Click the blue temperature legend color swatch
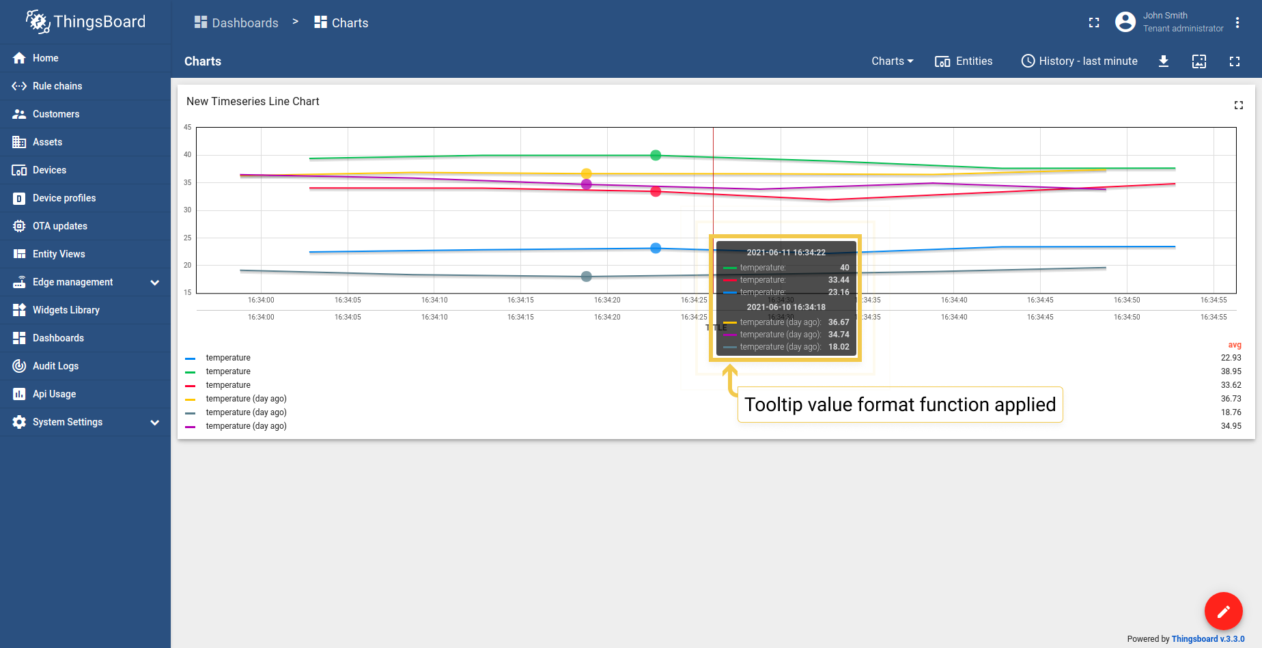Viewport: 1262px width, 648px height. (x=191, y=358)
